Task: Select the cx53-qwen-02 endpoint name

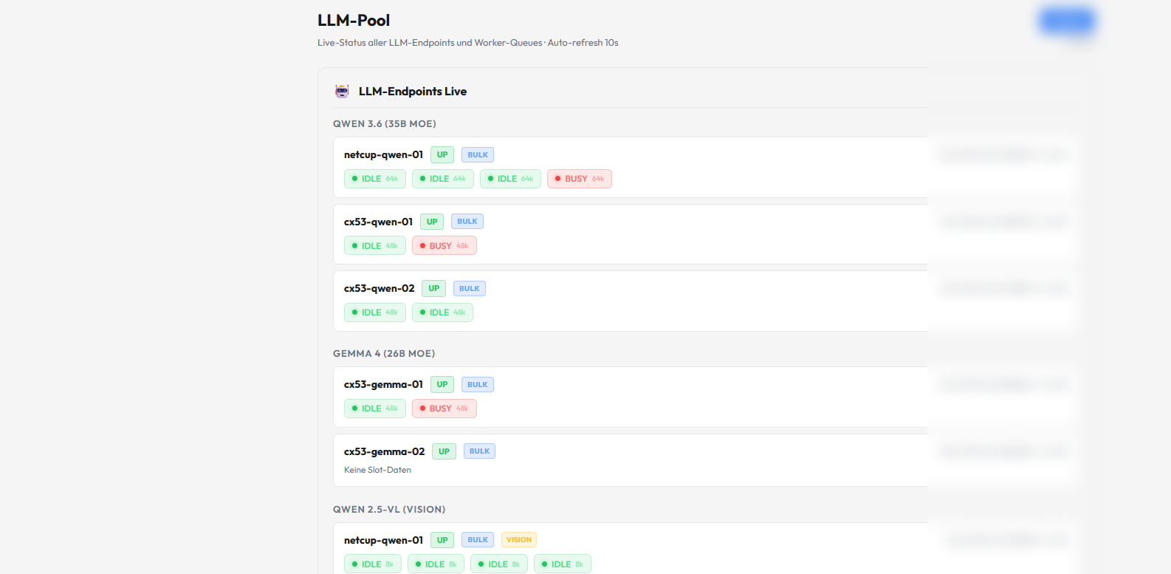Action: pyautogui.click(x=380, y=289)
